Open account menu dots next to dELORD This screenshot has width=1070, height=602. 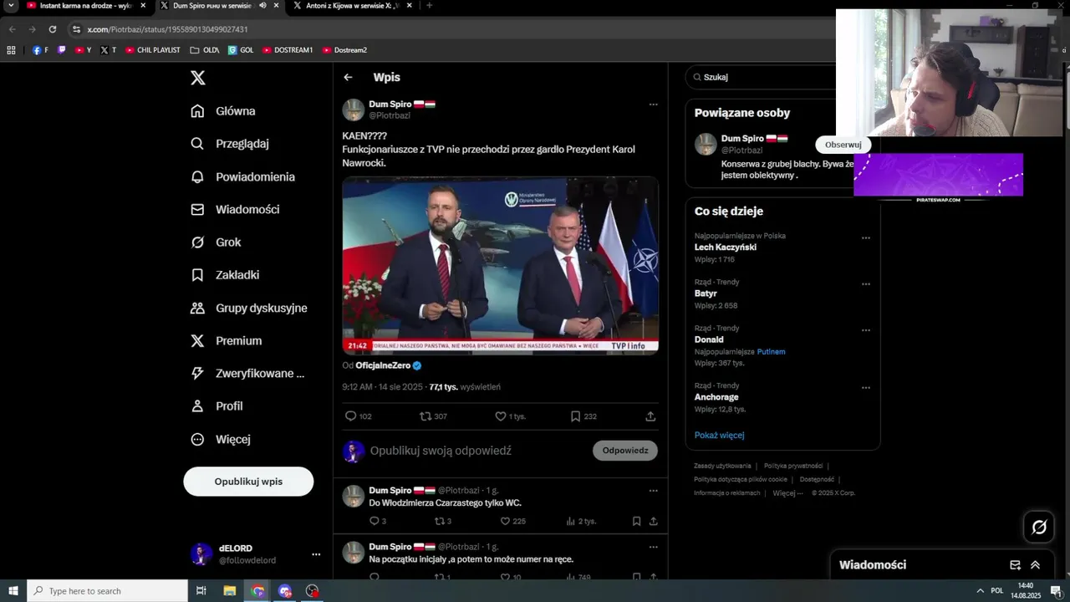point(316,554)
